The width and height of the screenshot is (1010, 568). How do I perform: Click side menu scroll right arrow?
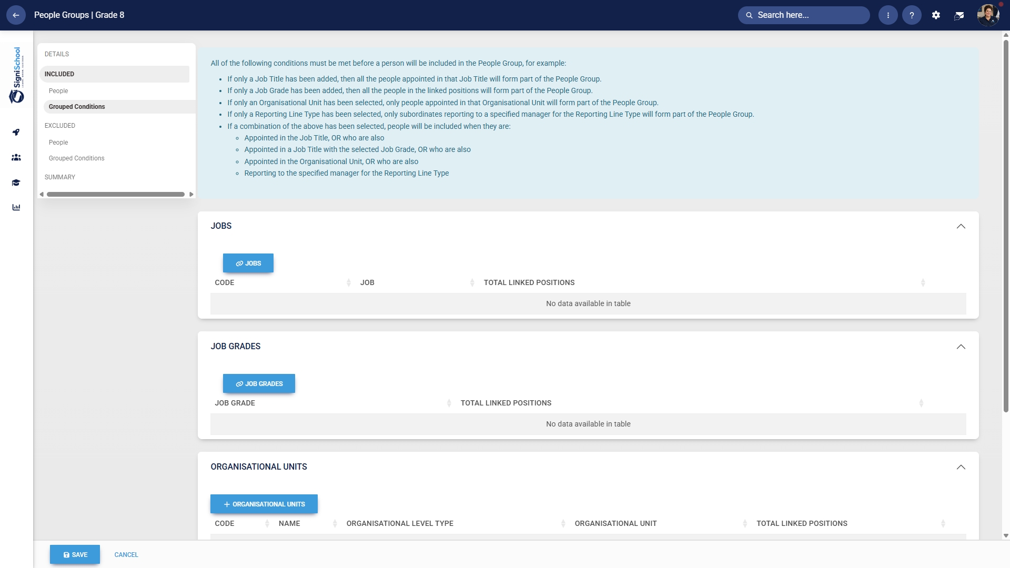click(191, 195)
